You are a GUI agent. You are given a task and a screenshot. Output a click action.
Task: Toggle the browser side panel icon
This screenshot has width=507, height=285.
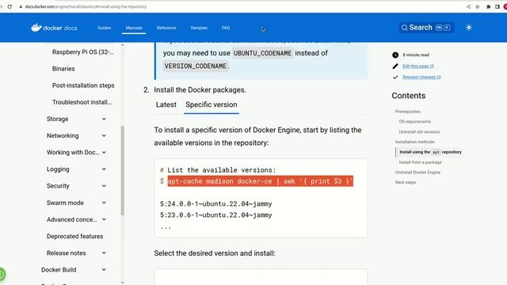tap(497, 6)
